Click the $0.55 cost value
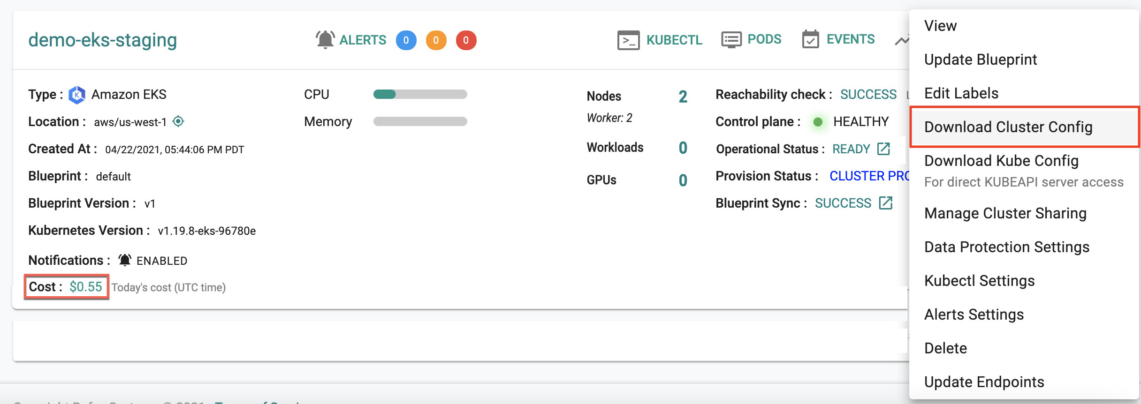1141x404 pixels. [86, 287]
